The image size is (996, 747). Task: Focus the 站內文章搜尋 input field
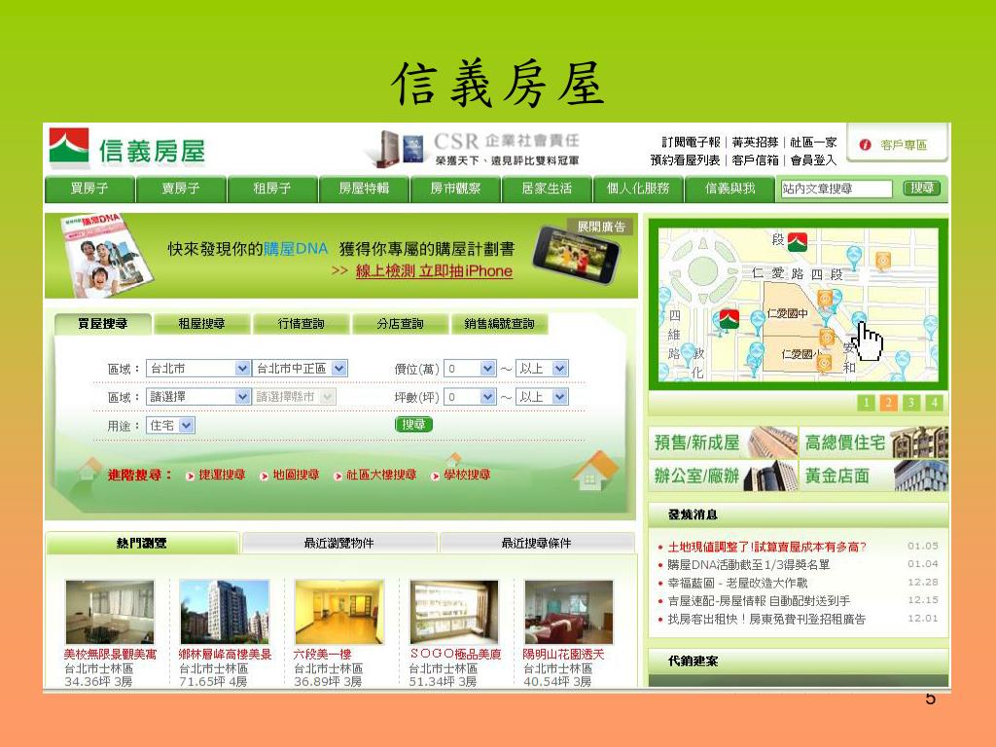tap(836, 189)
